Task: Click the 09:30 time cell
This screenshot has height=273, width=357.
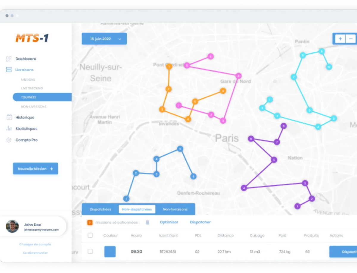Action: point(136,252)
